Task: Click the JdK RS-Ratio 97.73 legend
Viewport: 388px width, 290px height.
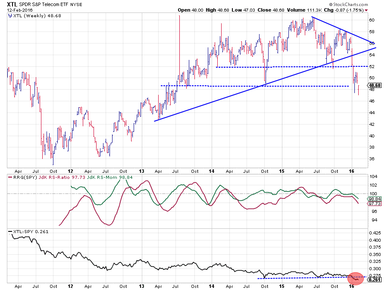Action: [x=62, y=178]
